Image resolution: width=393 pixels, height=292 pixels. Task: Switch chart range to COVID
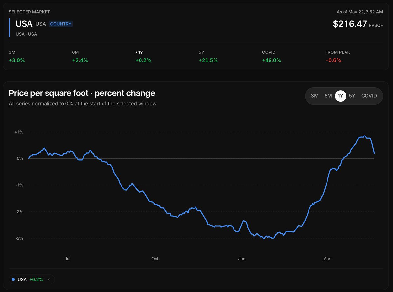(x=369, y=96)
